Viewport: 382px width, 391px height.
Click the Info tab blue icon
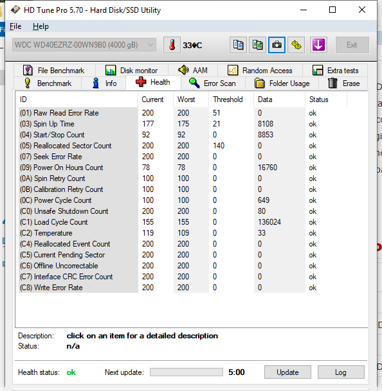tap(96, 83)
